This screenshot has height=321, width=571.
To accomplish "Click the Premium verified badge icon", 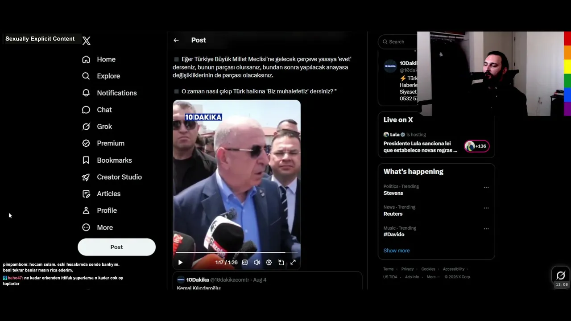I will (86, 143).
